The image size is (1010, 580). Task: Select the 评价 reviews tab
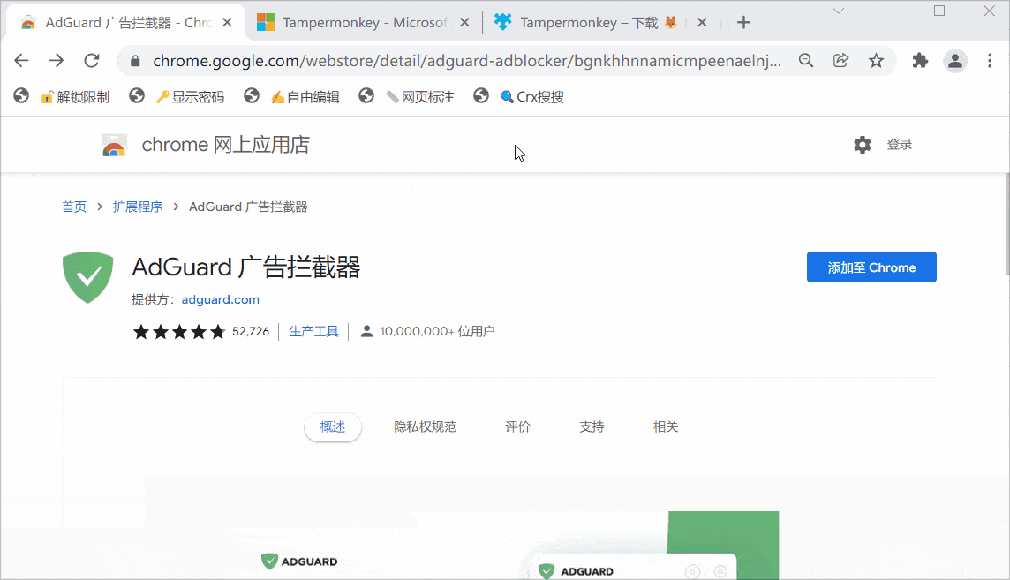coord(517,427)
